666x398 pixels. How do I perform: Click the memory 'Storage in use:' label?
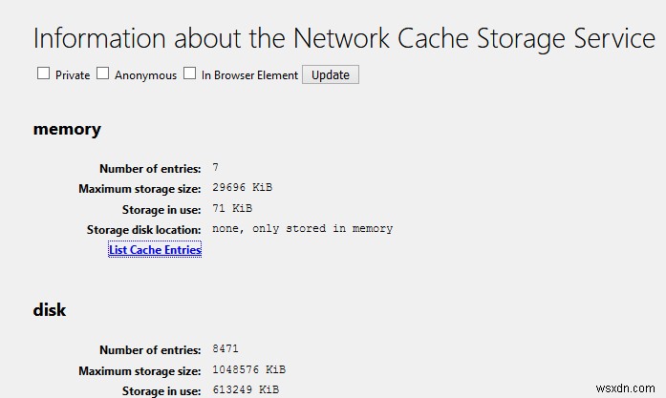coord(161,209)
